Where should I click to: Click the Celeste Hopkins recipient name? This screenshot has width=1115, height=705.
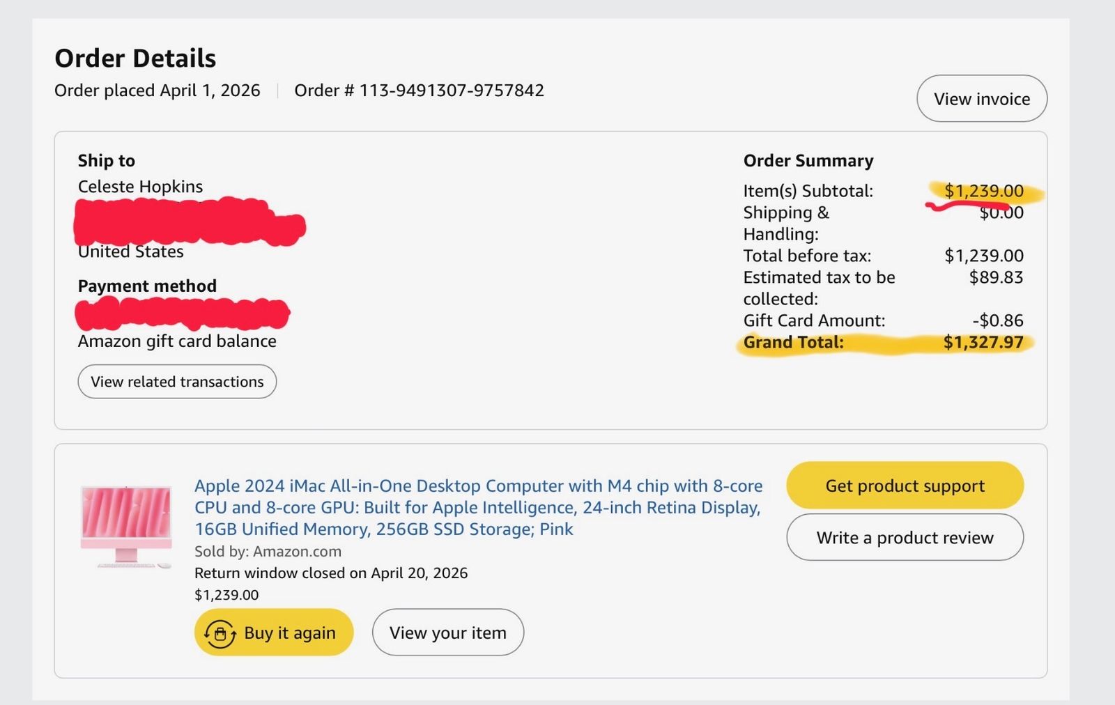click(x=140, y=187)
